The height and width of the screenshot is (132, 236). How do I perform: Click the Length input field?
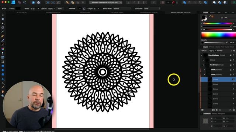[96, 9]
